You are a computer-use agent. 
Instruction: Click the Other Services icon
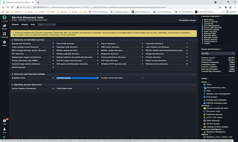(x=205, y=121)
